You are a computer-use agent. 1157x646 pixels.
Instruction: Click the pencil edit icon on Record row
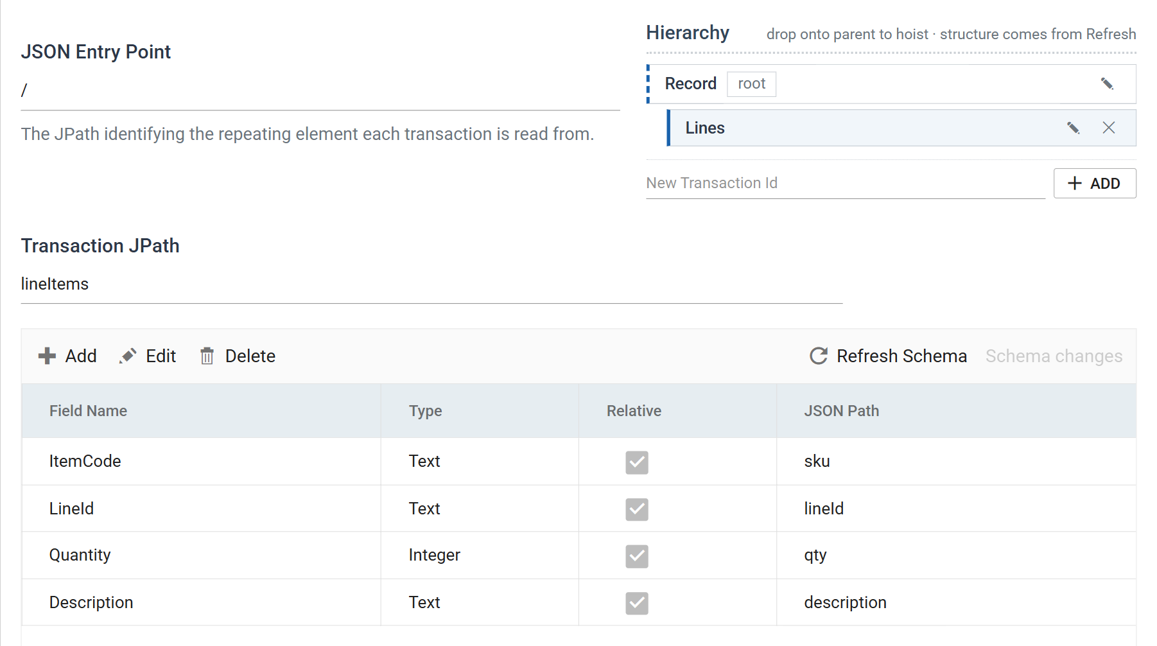tap(1107, 84)
